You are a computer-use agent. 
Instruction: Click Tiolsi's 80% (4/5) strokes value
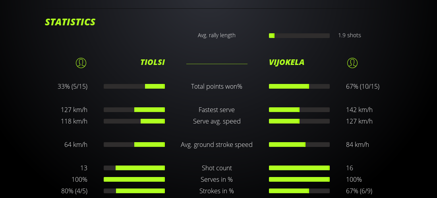tap(74, 191)
